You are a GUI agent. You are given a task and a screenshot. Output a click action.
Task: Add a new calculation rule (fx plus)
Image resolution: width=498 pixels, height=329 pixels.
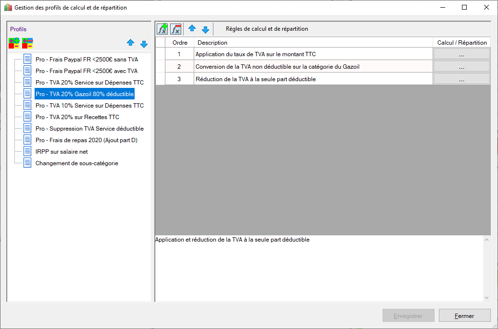point(162,29)
